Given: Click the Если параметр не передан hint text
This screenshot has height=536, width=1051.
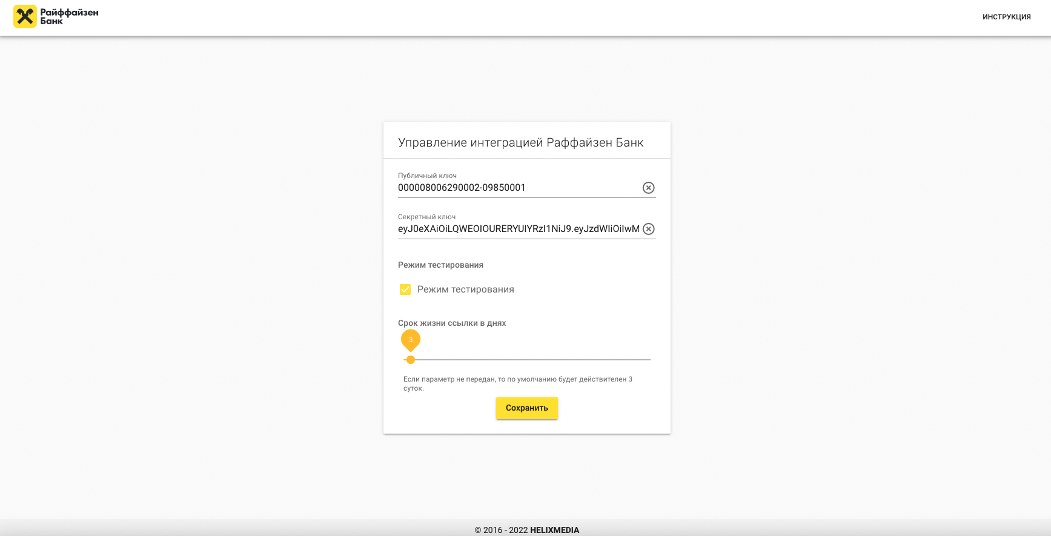Looking at the screenshot, I should coord(518,384).
